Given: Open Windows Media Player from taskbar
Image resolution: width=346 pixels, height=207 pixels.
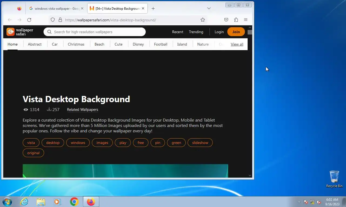Looking at the screenshot, I should [x=57, y=202].
